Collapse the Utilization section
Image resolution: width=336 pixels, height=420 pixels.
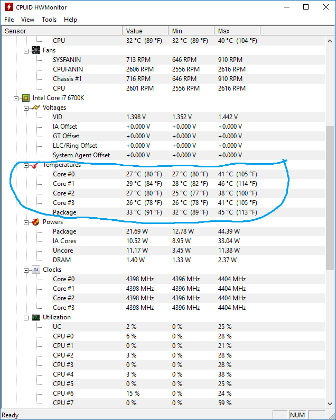coord(26,318)
